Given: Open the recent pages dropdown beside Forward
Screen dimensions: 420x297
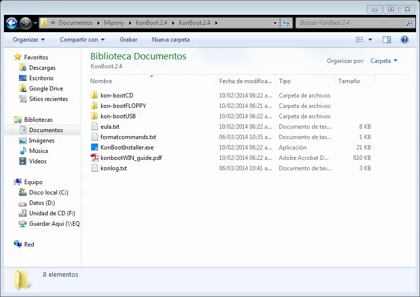Looking at the screenshot, I should coord(35,23).
